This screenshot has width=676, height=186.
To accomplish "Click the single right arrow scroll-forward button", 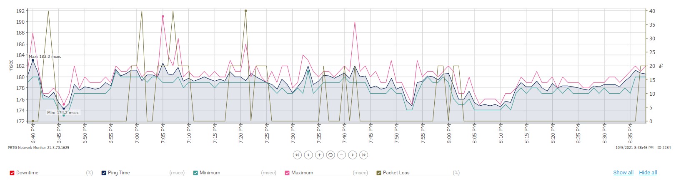I will pyautogui.click(x=353, y=155).
